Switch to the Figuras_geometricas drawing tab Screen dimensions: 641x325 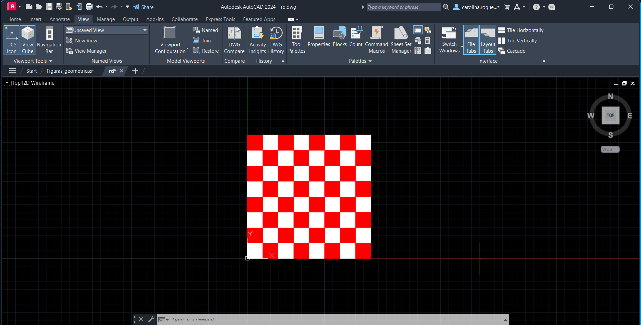70,71
